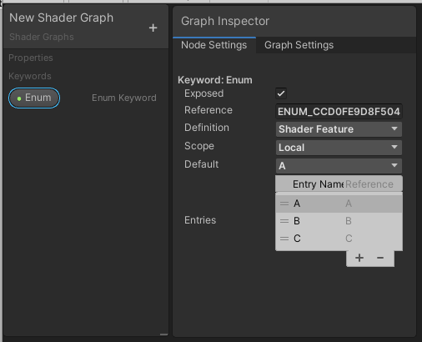Click the Keywords section header
The height and width of the screenshot is (342, 422).
tap(30, 76)
